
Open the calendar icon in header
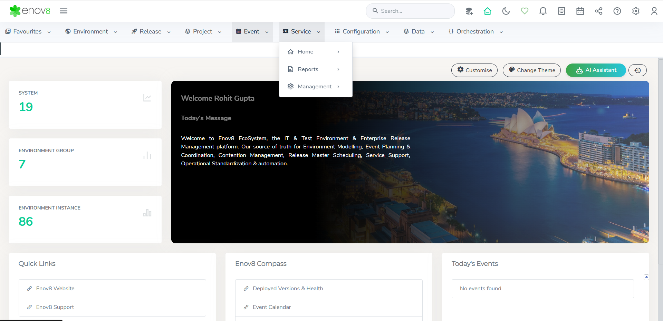click(x=580, y=11)
